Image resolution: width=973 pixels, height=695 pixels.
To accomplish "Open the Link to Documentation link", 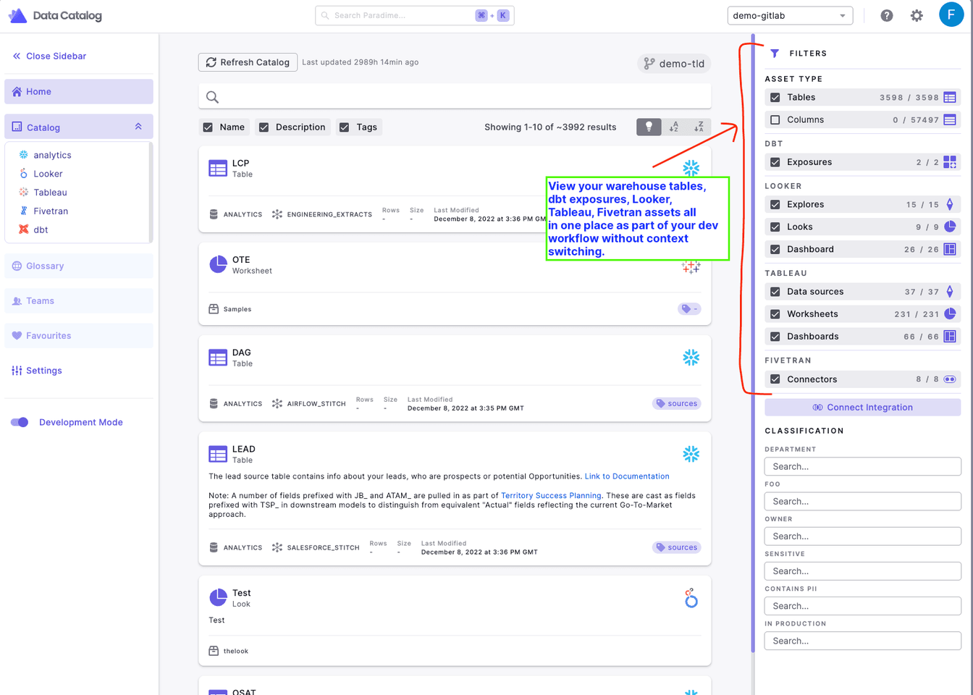I will [x=627, y=476].
